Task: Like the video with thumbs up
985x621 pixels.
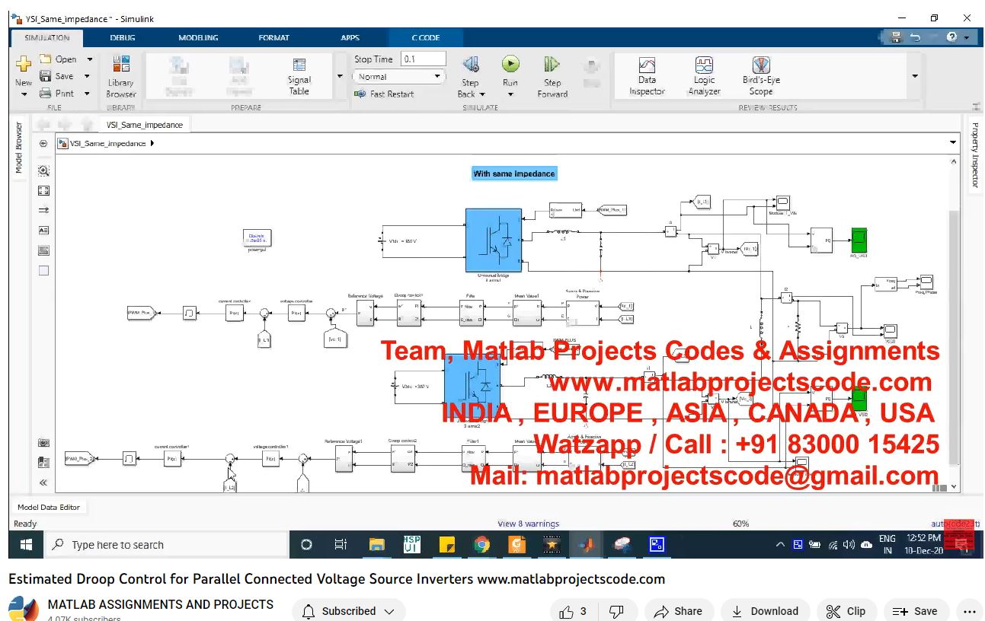Action: (x=573, y=611)
